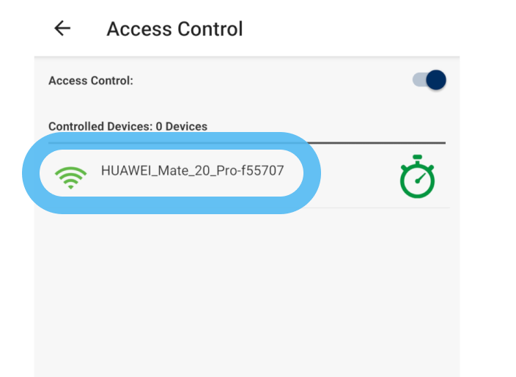
Task: Click the light gray track of the switch
Action: tap(419, 80)
